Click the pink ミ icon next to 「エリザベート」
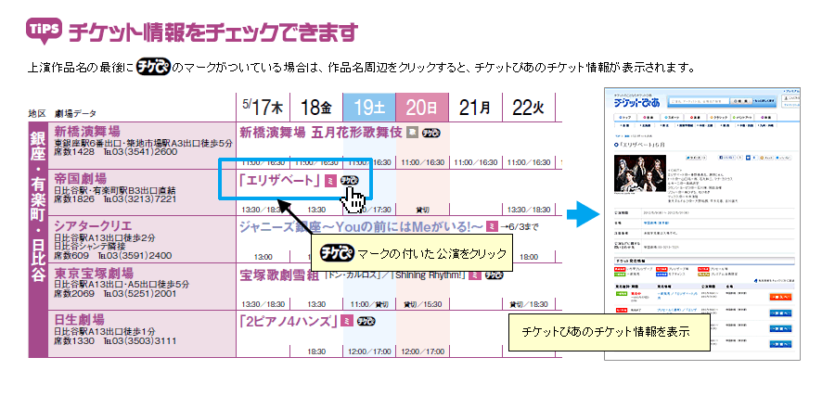Image resolution: width=835 pixels, height=396 pixels. [x=330, y=181]
